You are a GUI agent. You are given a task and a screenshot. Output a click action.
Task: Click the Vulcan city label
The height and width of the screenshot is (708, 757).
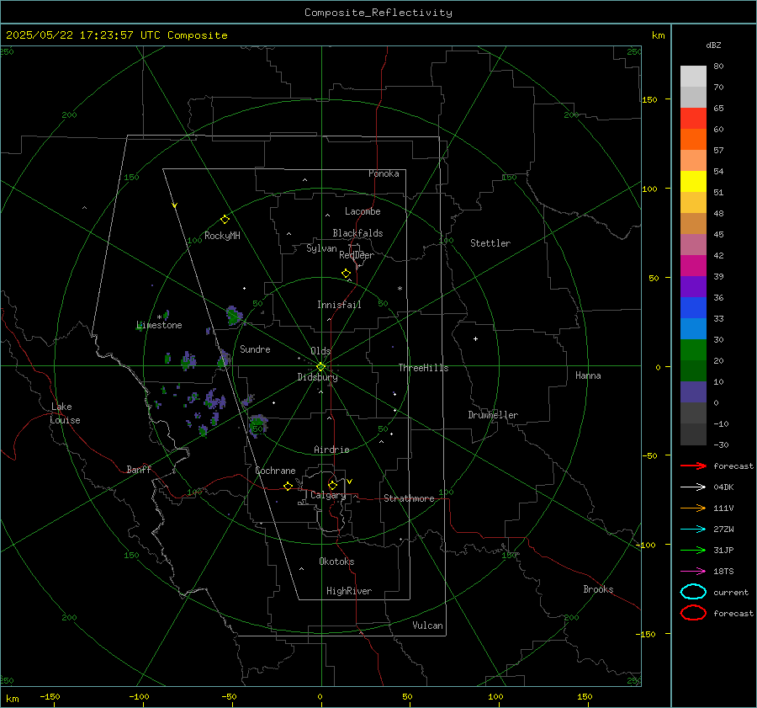click(427, 625)
